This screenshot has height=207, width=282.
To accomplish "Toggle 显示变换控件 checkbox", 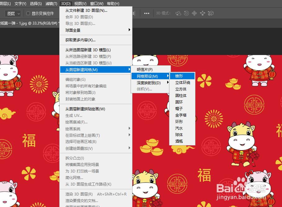I will (28, 13).
